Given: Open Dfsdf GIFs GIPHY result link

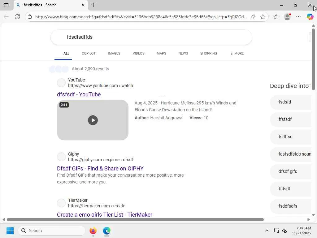Looking at the screenshot, I should [100, 169].
